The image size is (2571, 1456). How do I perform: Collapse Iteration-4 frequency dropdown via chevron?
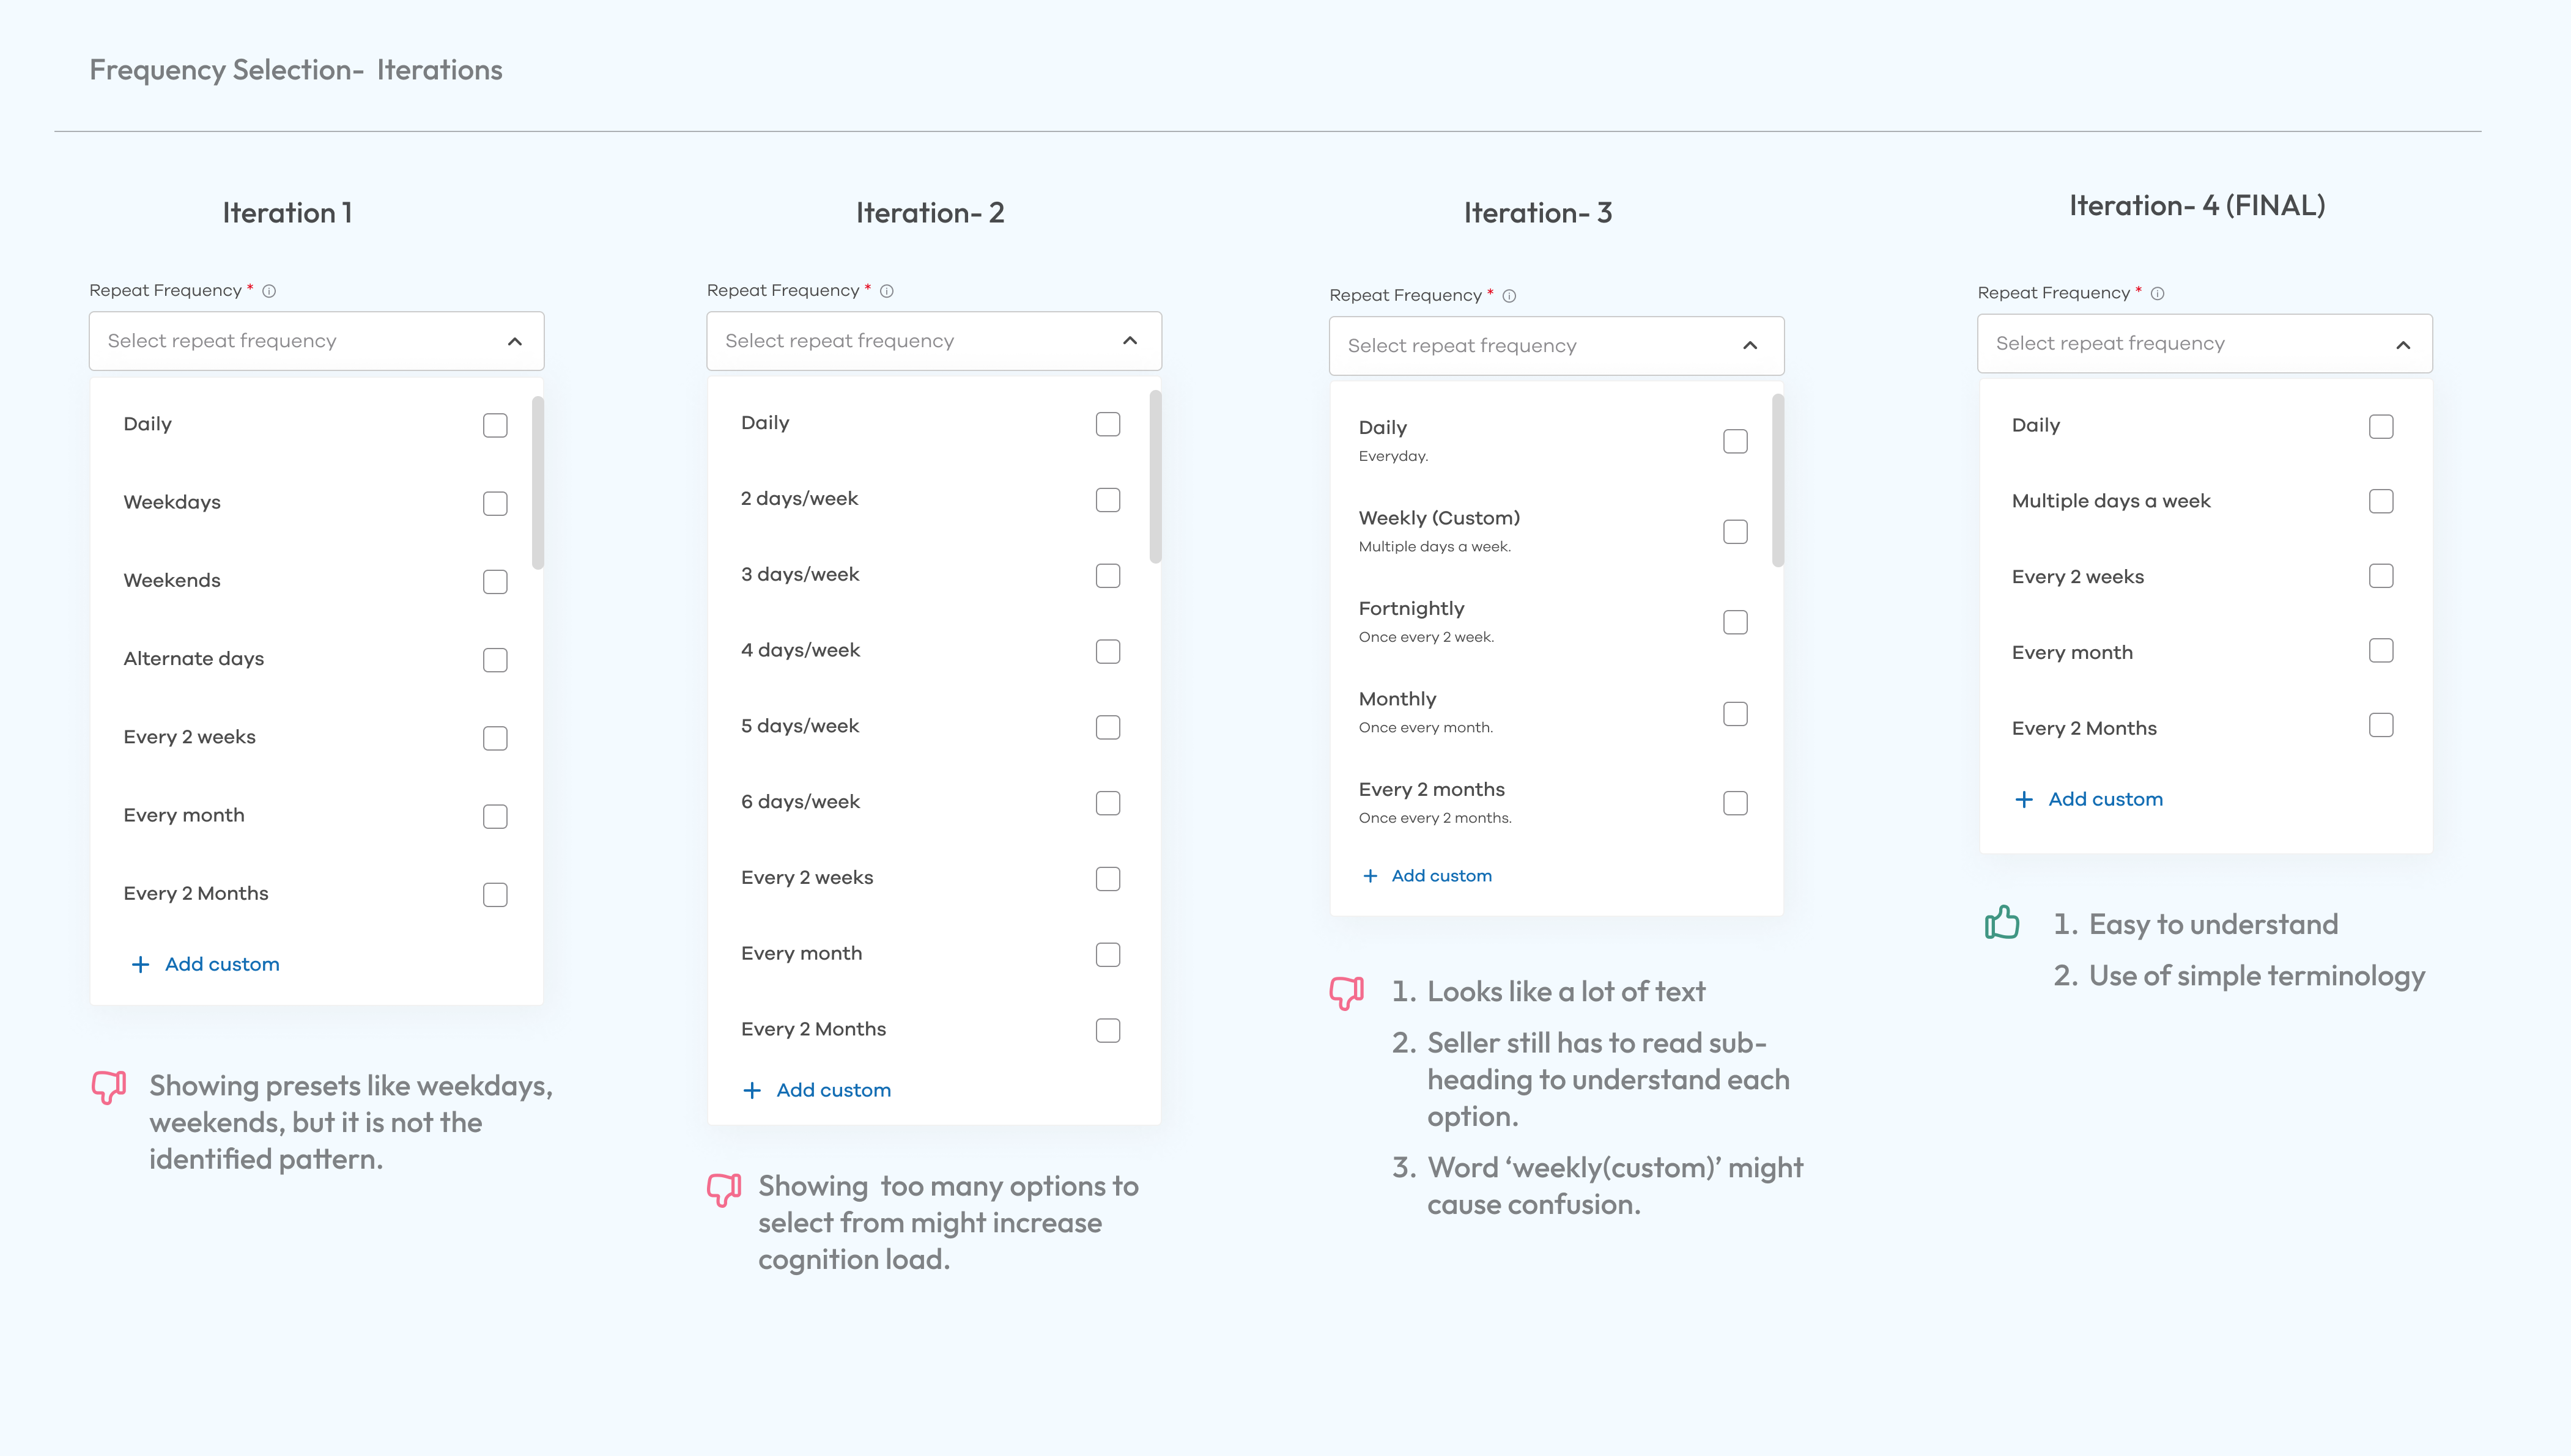(x=2403, y=345)
